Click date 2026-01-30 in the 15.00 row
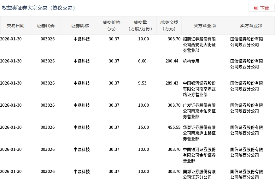This screenshot has height=190, width=275. 11,127
